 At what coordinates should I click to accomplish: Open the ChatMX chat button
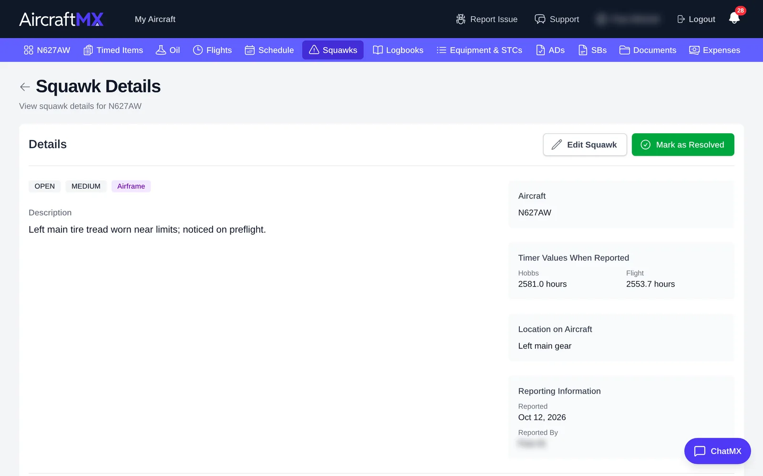[x=717, y=451]
